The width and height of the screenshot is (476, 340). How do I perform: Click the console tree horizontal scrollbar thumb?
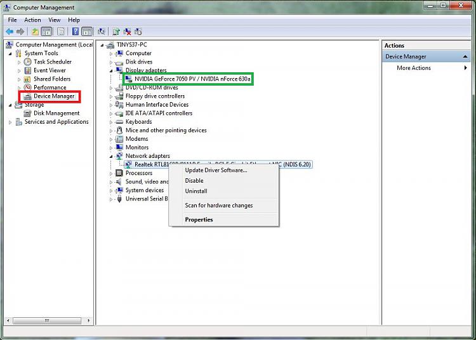[47, 320]
